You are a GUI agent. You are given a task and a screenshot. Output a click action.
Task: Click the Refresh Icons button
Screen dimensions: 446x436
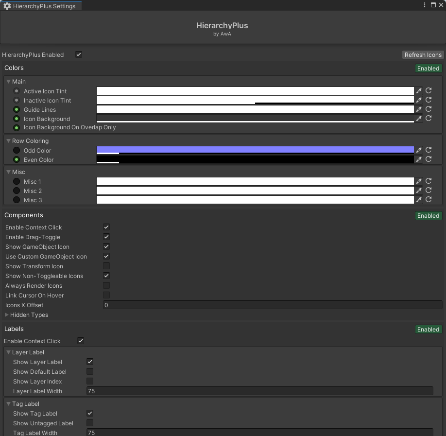coord(423,55)
